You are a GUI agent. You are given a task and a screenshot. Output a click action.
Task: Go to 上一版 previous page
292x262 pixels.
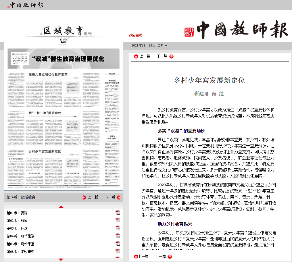[93, 197]
